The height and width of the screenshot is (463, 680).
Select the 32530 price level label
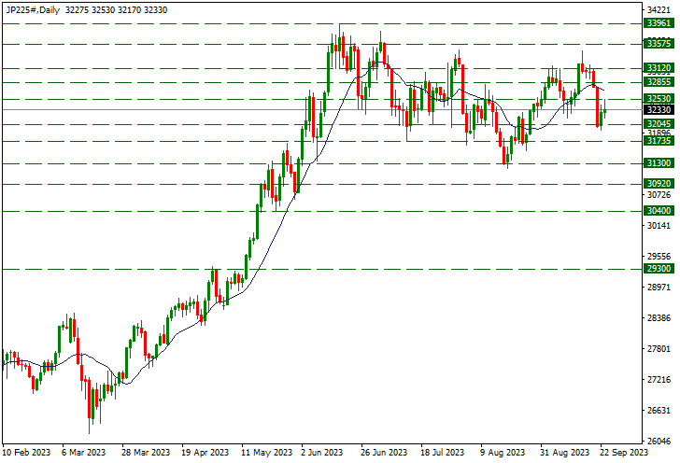(x=659, y=99)
